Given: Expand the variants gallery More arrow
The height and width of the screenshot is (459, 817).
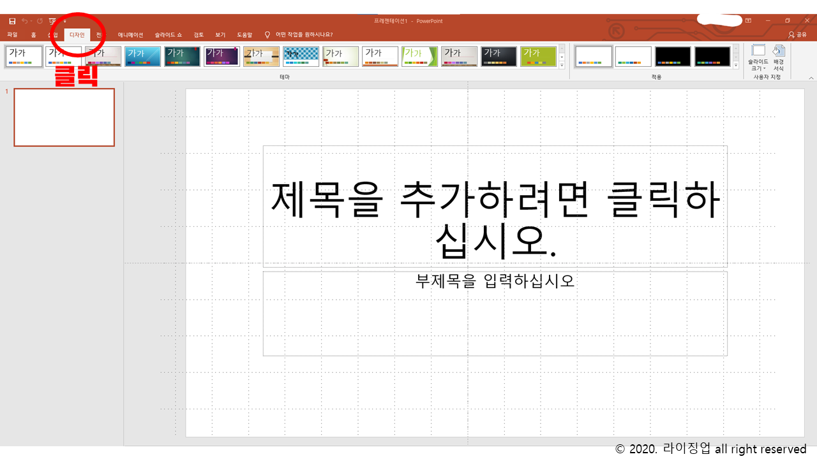Looking at the screenshot, I should [x=736, y=65].
